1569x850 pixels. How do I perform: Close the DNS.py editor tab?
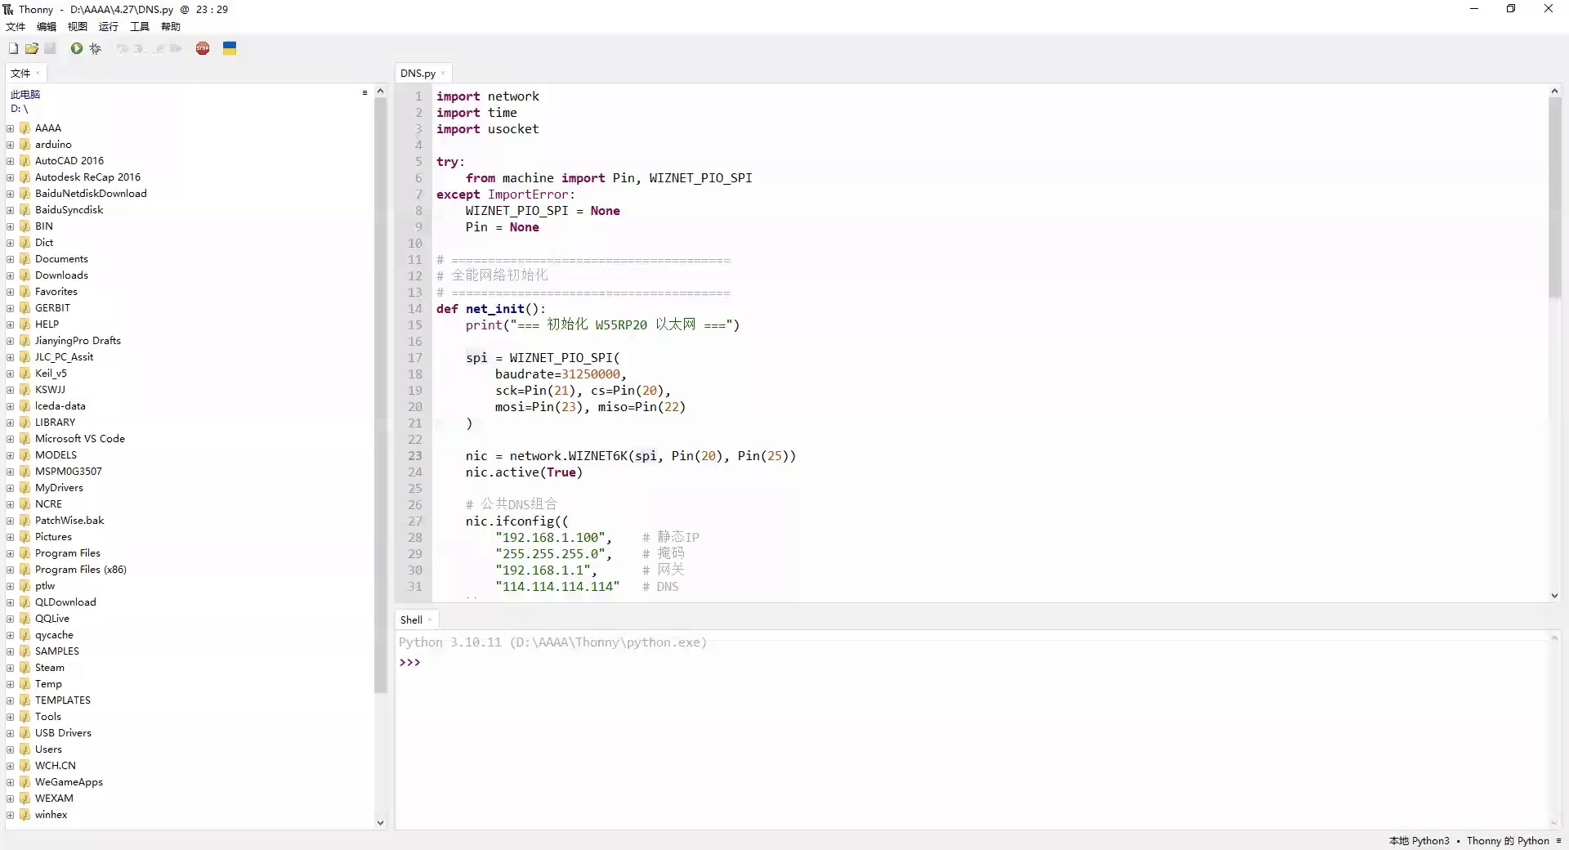tap(443, 74)
